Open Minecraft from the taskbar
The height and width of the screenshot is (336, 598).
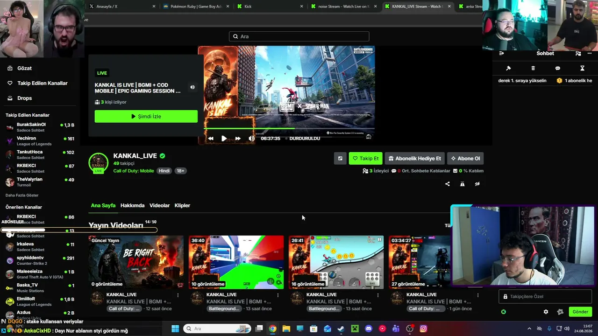(355, 329)
